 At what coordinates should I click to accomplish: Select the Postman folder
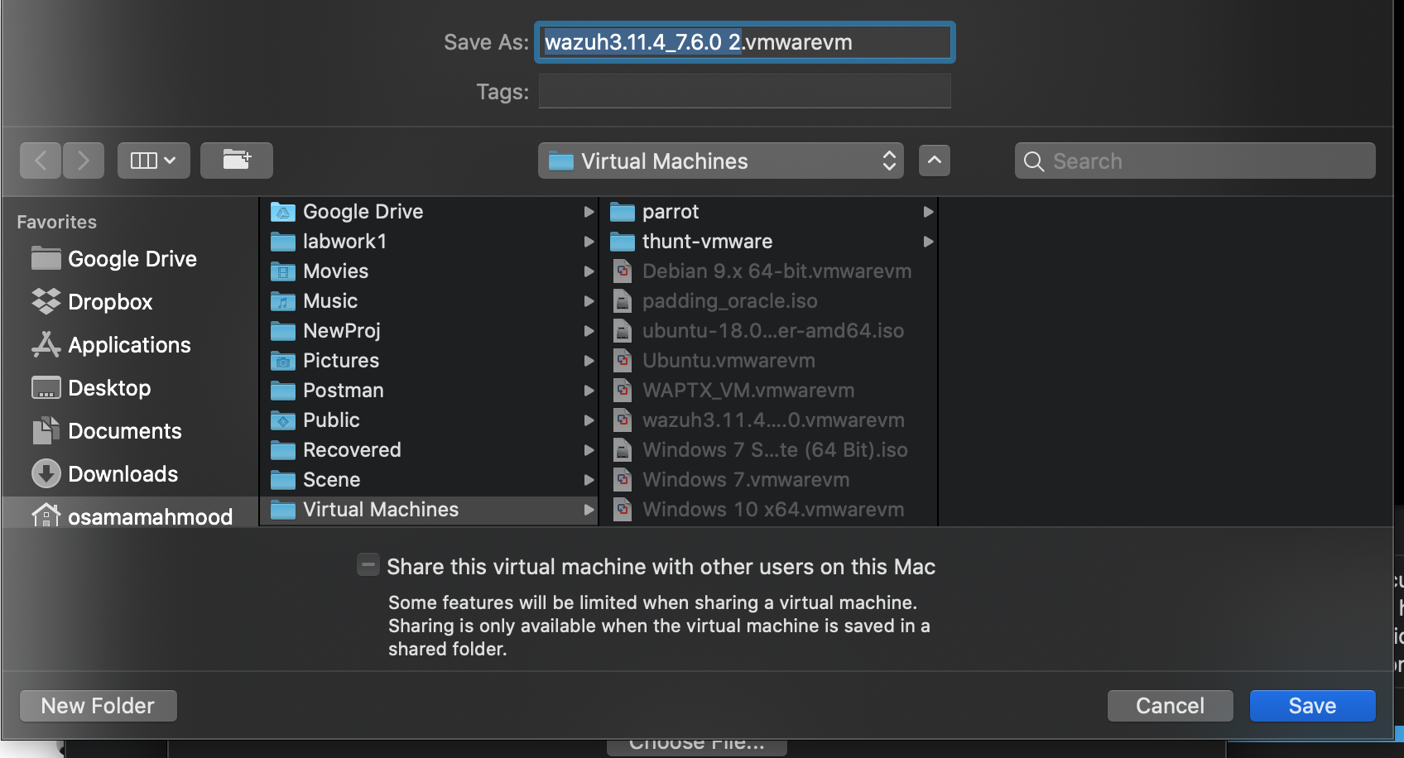[343, 391]
